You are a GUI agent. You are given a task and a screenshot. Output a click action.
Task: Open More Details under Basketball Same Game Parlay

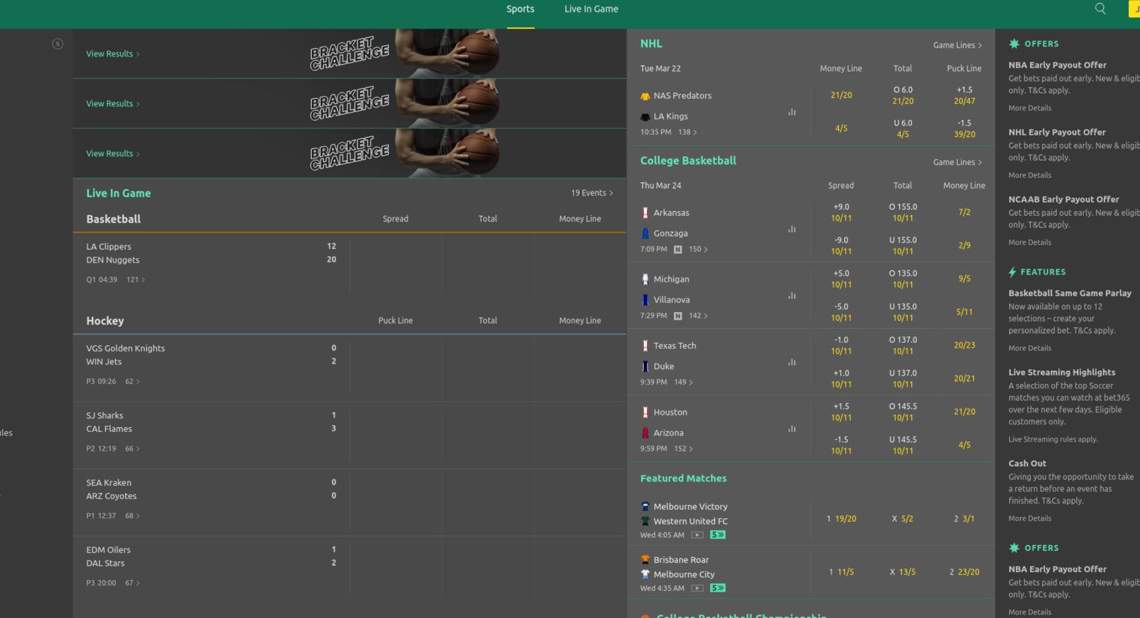[x=1030, y=348]
